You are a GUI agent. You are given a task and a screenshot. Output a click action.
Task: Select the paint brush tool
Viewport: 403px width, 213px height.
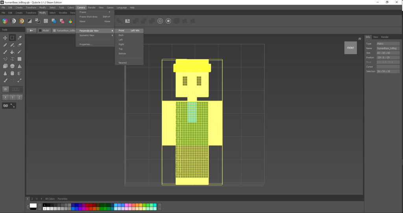click(x=5, y=52)
